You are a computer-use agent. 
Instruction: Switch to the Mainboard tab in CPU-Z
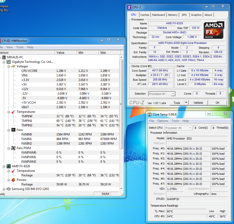(158, 15)
